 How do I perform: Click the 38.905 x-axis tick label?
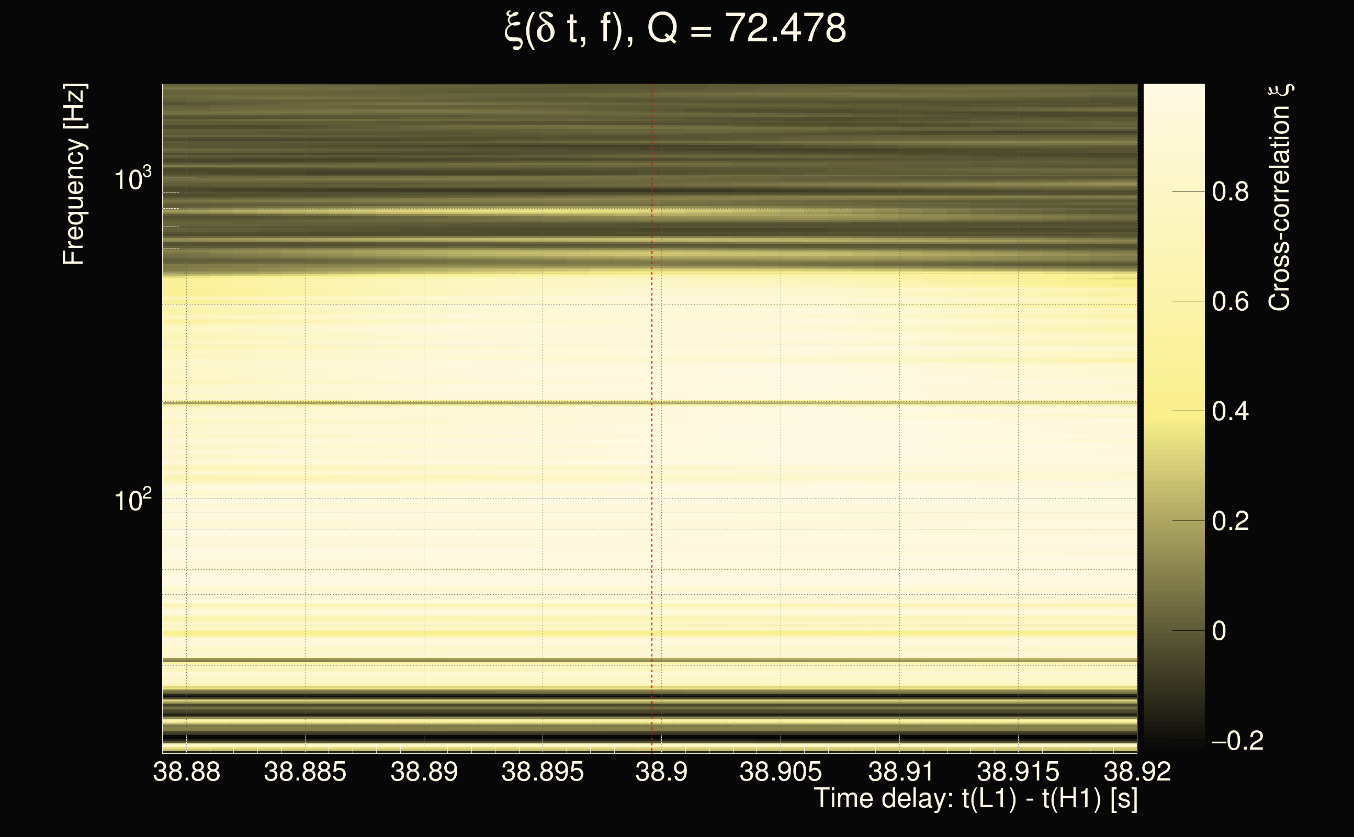point(781,772)
